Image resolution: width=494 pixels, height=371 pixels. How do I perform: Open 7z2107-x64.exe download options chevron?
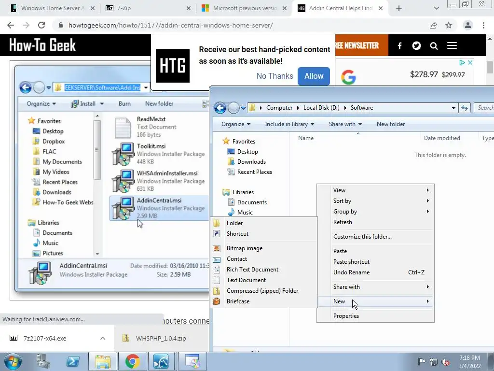pos(103,338)
